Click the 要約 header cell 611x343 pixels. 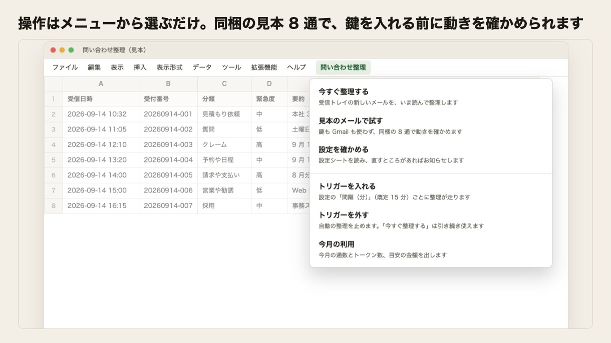click(298, 99)
